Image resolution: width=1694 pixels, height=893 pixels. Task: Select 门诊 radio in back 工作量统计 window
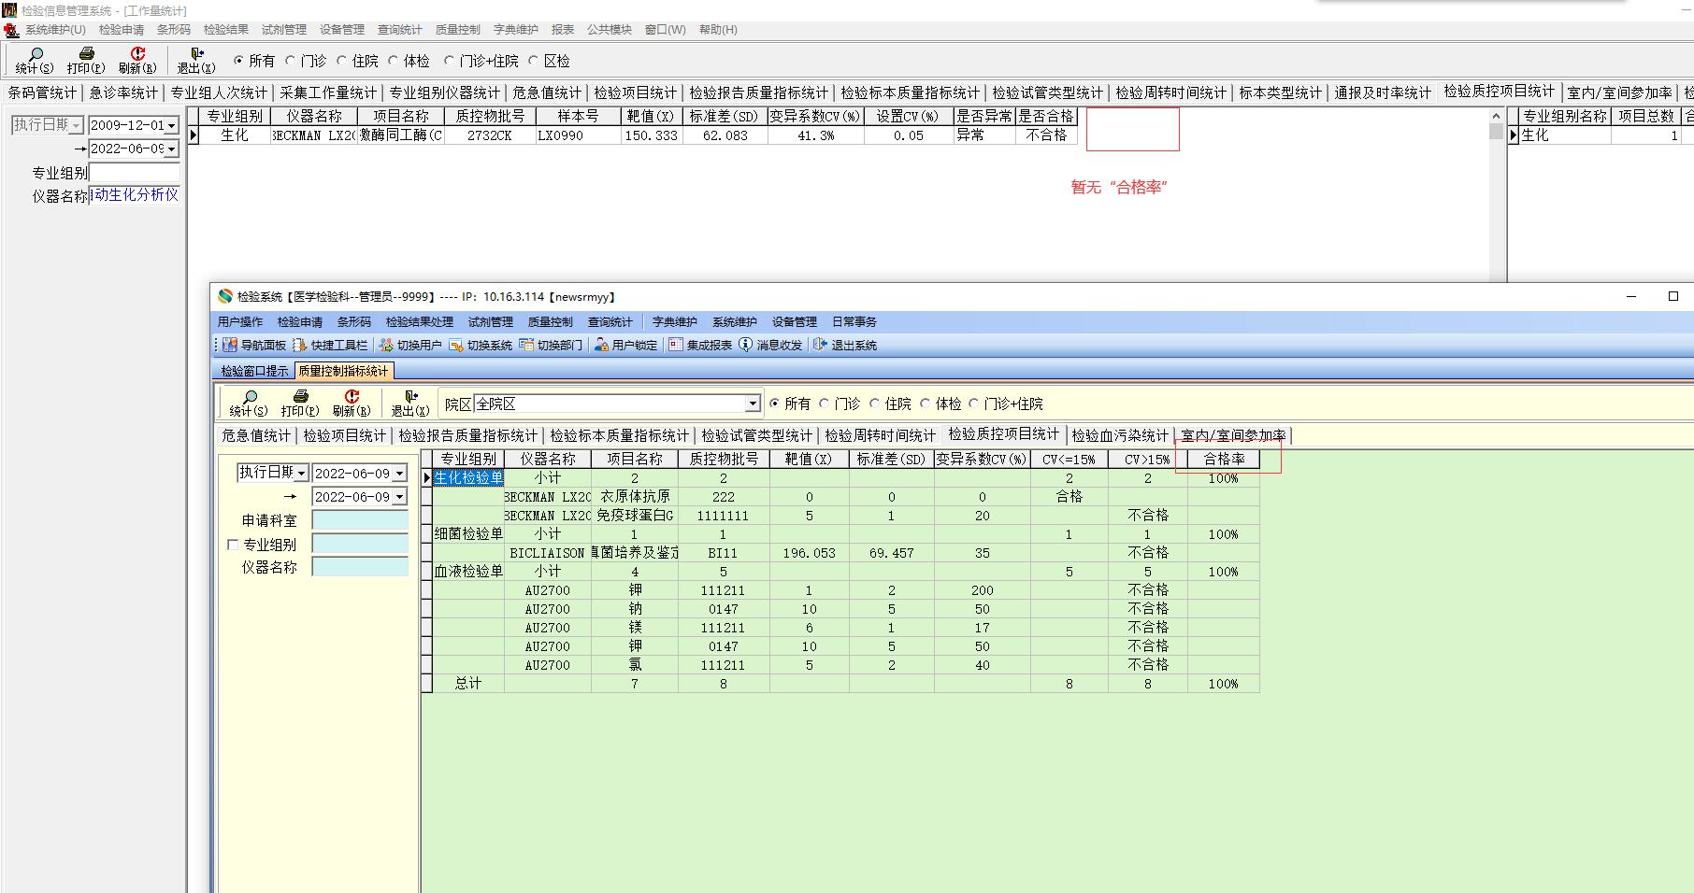[x=291, y=61]
